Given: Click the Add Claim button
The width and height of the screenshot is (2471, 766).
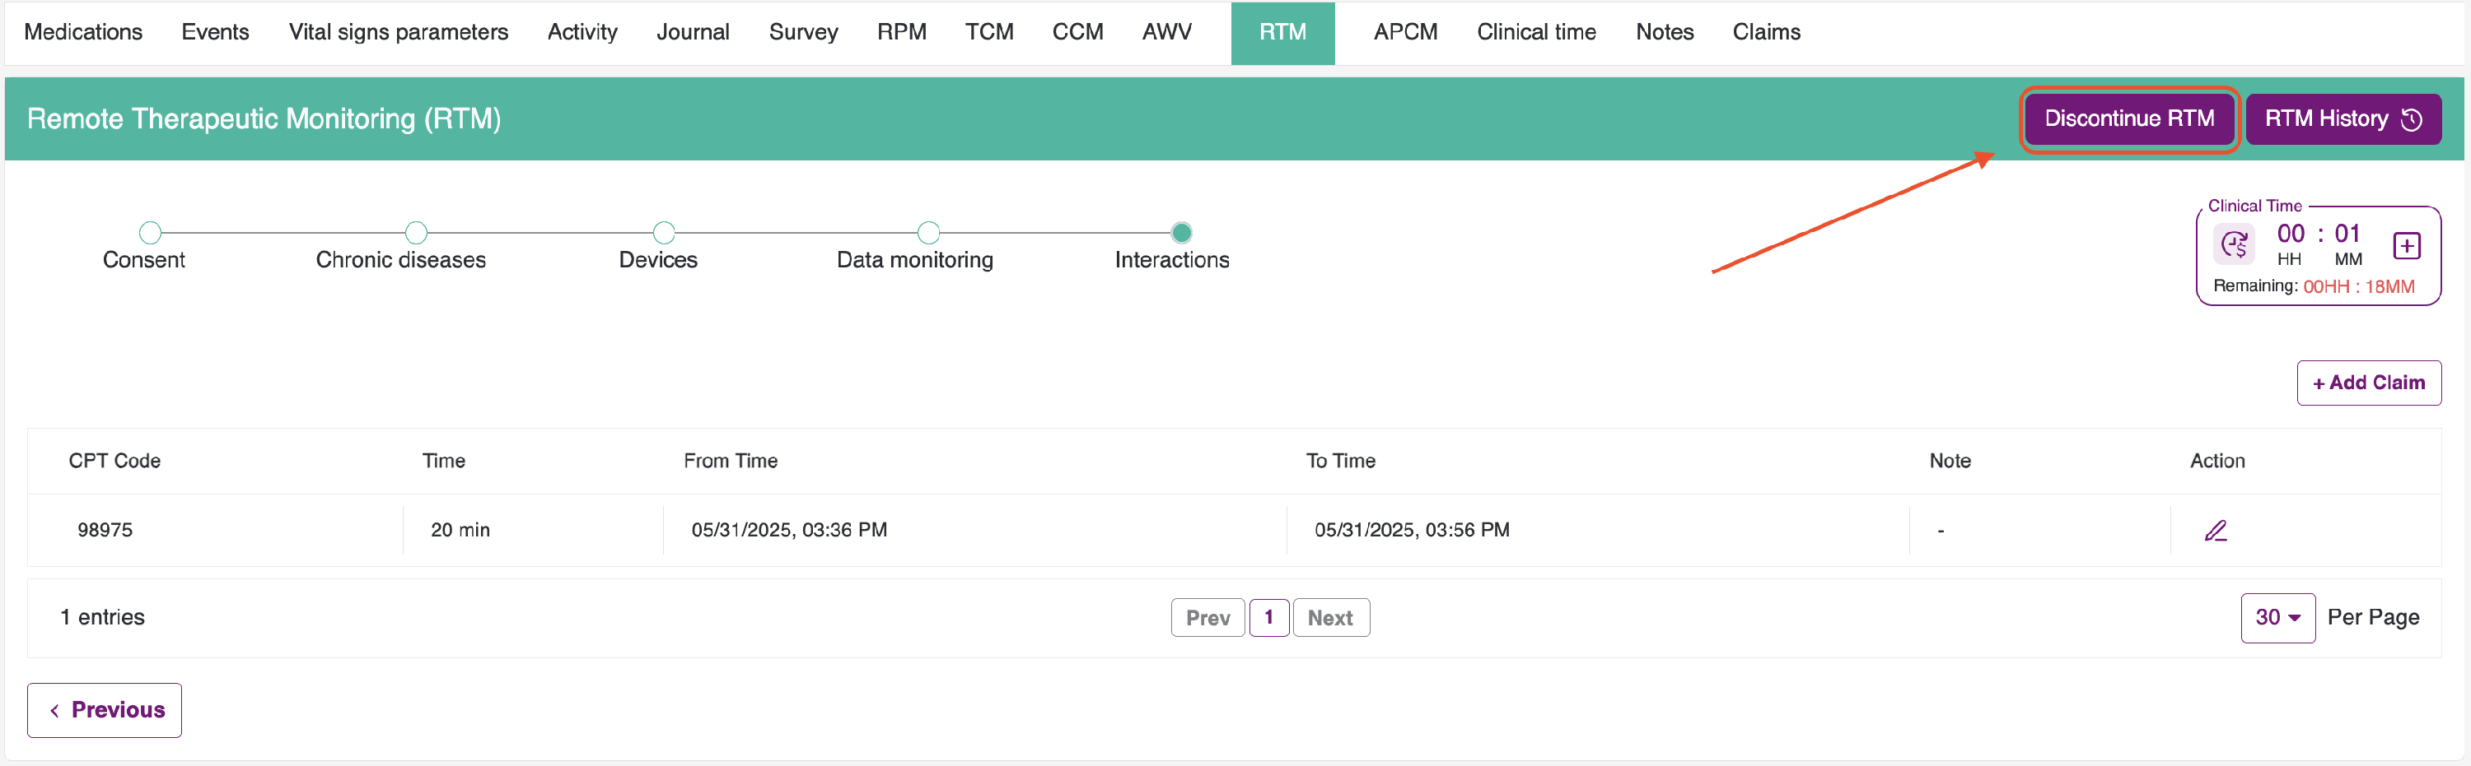Looking at the screenshot, I should 2368,383.
